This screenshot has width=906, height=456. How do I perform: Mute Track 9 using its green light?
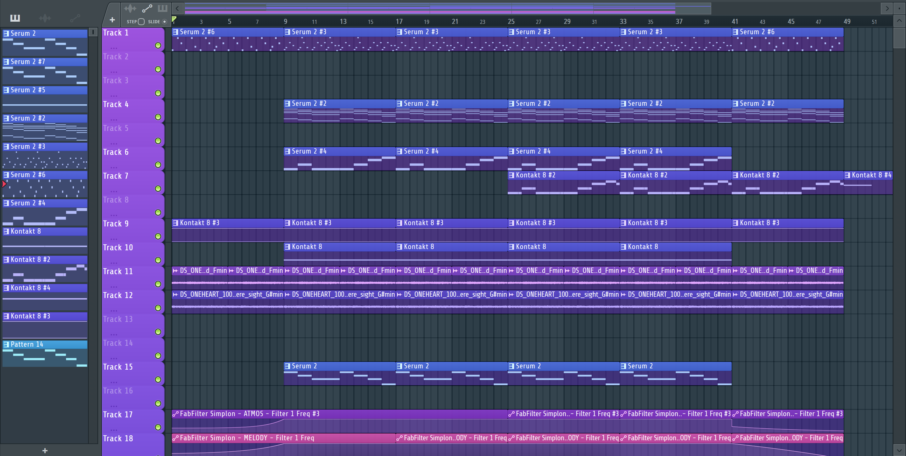click(x=158, y=236)
